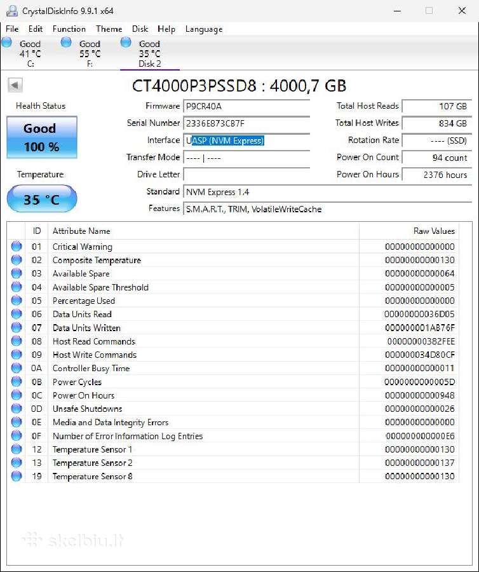This screenshot has height=572, width=479.
Task: Click raw value 0000000000005D of Power Cycles
Action: [419, 382]
